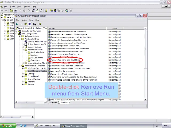
Task: Click the Filter funnel icon in Active Directory toolbar
Action: [x=63, y=11]
